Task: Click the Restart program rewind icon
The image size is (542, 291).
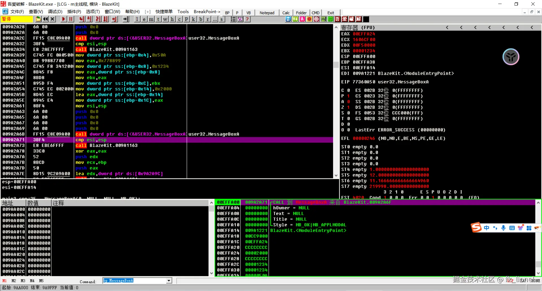Action: pos(45,19)
